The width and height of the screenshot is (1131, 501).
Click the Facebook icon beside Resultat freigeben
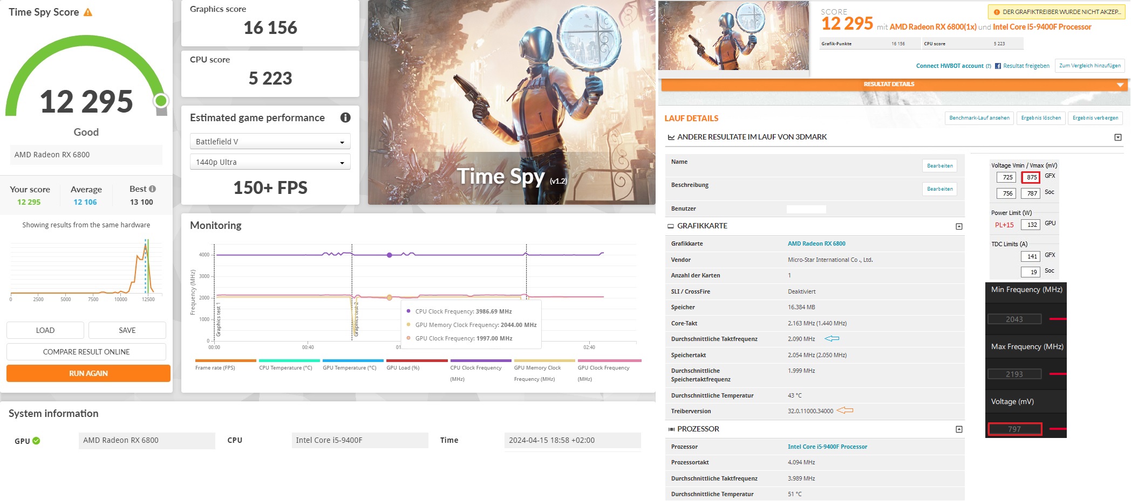[998, 66]
